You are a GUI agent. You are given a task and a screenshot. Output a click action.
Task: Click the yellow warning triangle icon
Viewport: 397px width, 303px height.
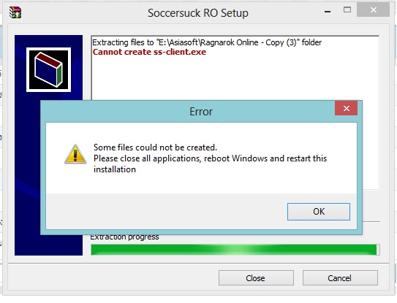[x=75, y=154]
